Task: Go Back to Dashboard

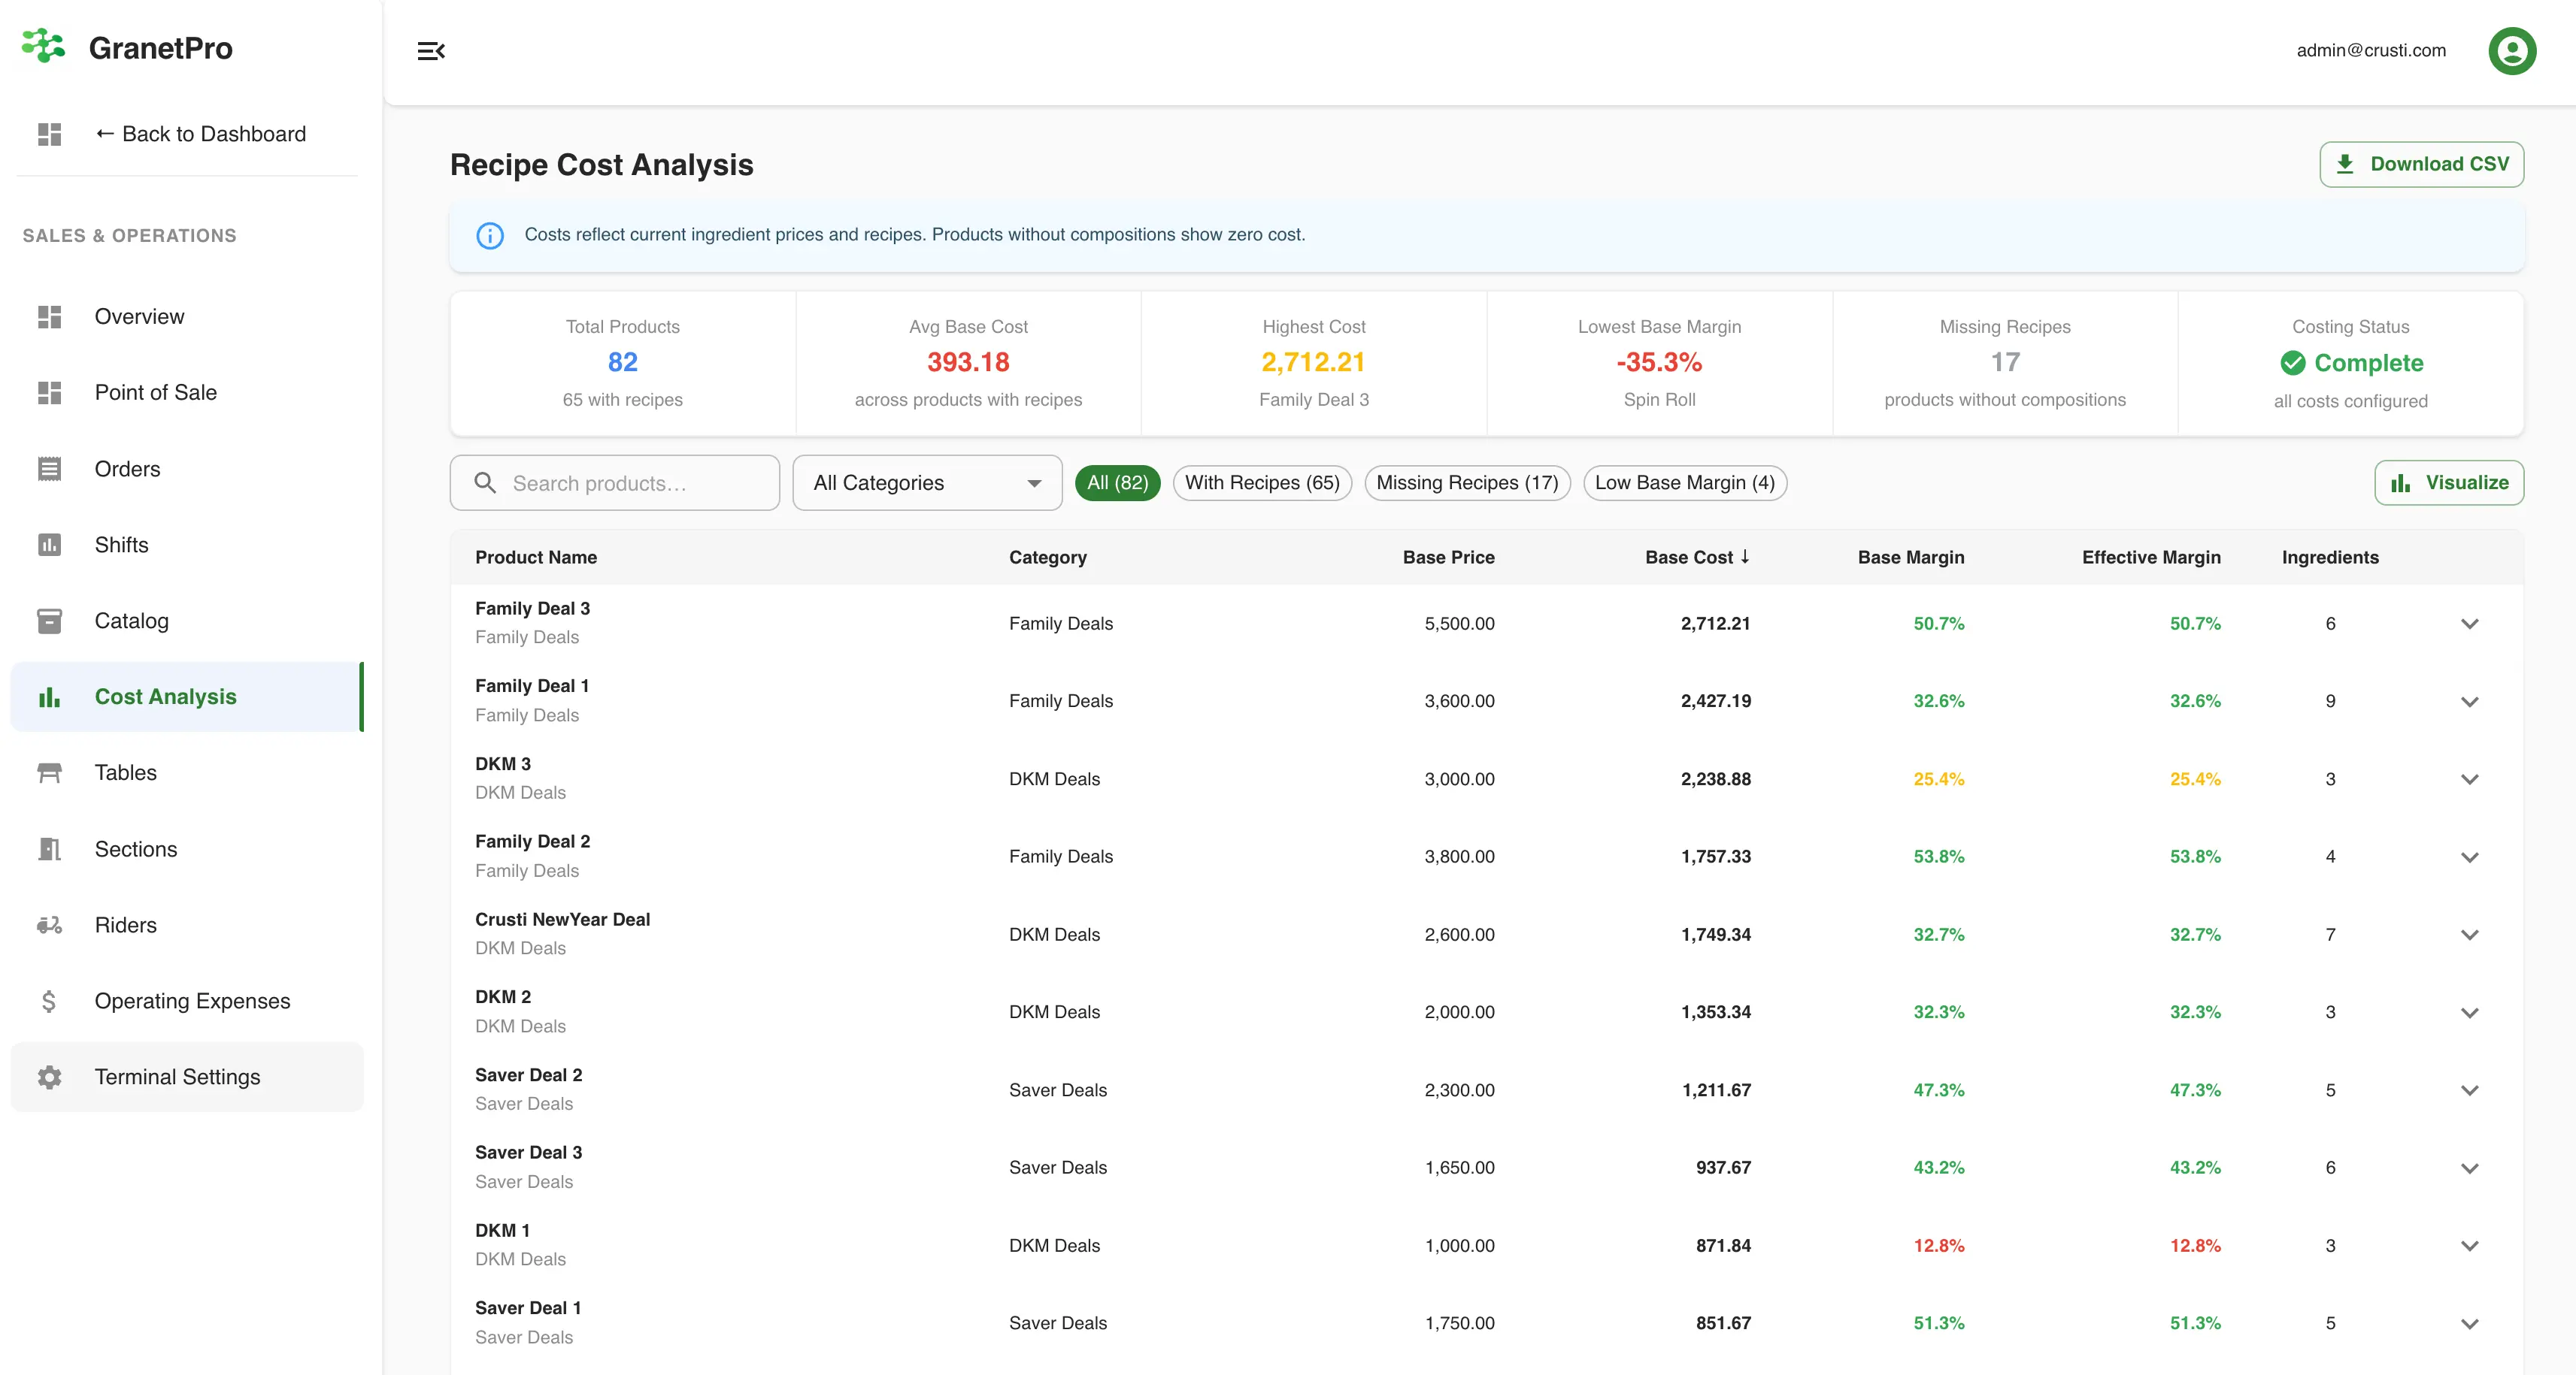Action: pos(199,134)
